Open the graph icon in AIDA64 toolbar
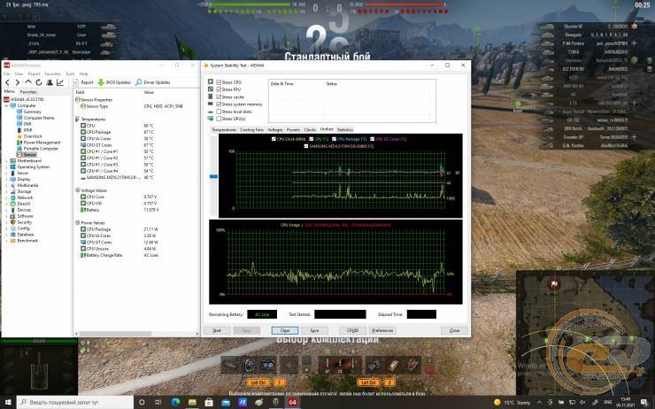655x409 pixels. (60, 82)
